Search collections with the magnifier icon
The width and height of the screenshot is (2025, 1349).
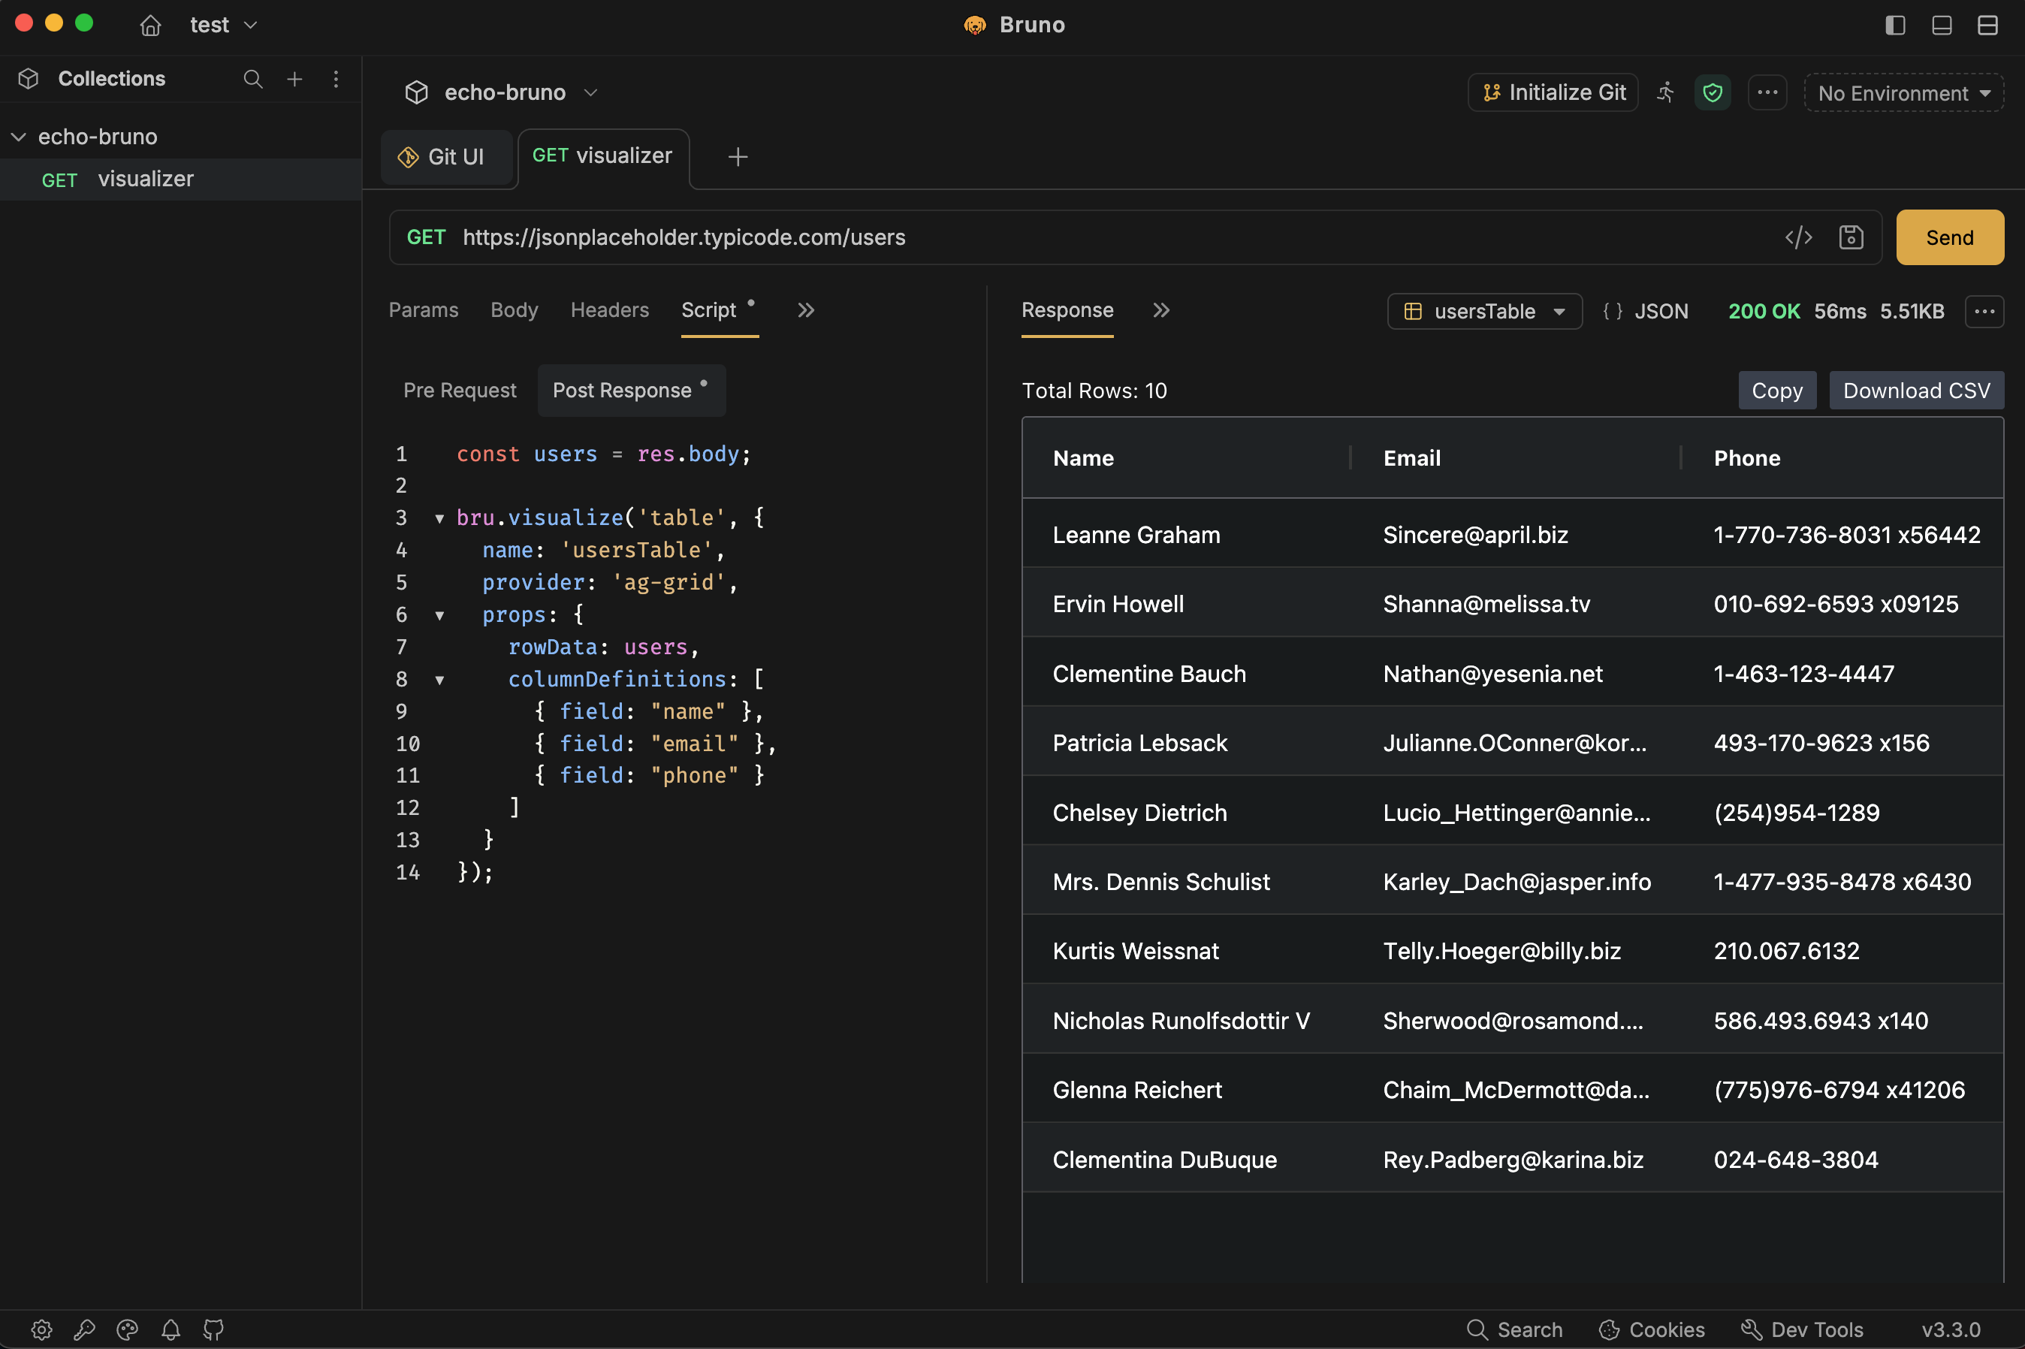click(253, 79)
